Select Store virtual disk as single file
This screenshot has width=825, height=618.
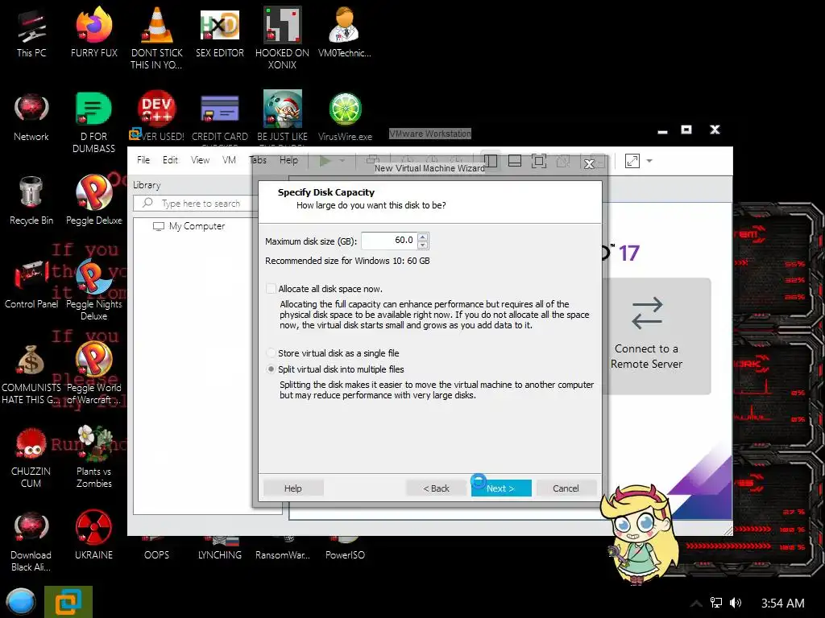[271, 353]
